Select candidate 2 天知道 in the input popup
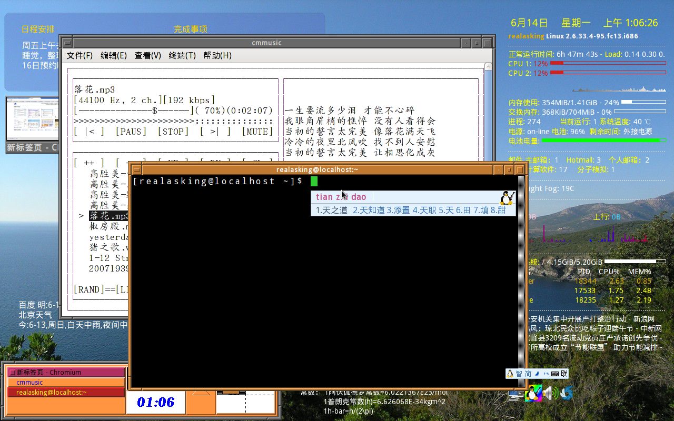 click(x=369, y=210)
